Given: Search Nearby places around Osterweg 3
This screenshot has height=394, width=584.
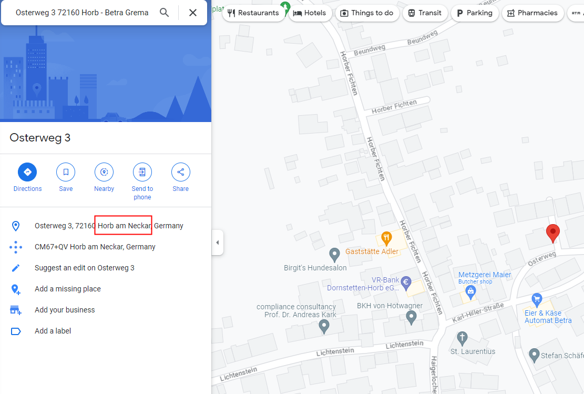Looking at the screenshot, I should 104,172.
